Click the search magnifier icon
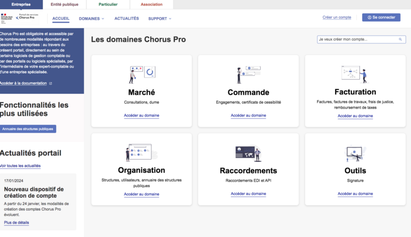Screen dimensions: 411x237 [x=401, y=39]
